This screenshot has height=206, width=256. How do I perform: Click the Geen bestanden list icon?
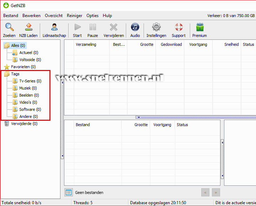tap(69, 193)
